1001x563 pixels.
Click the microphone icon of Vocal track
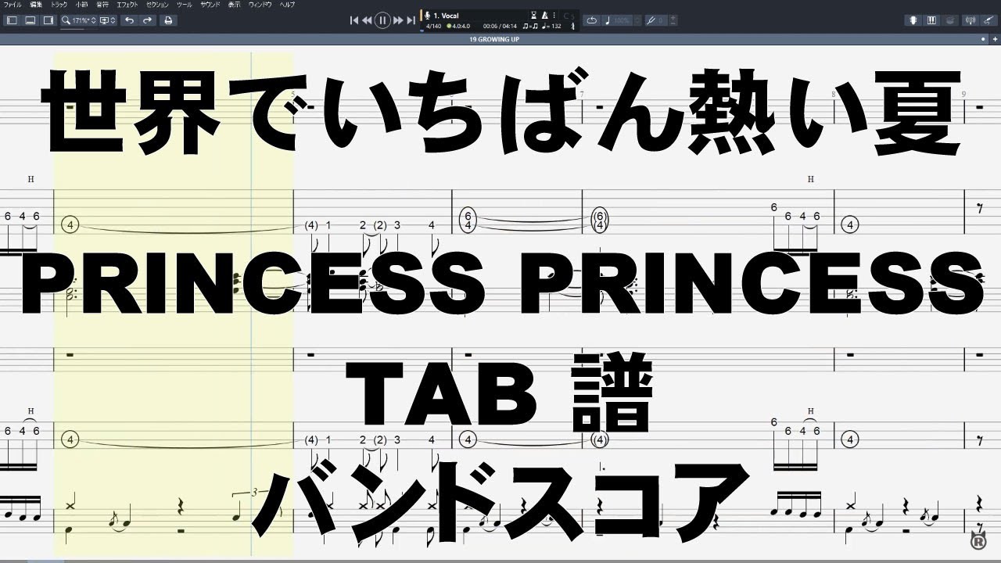click(x=426, y=15)
